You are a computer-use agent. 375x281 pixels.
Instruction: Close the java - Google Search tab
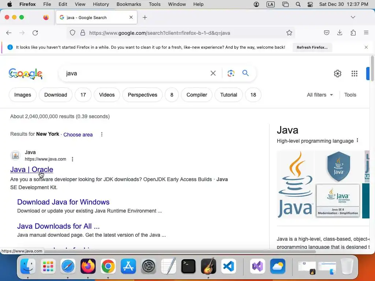pyautogui.click(x=131, y=17)
